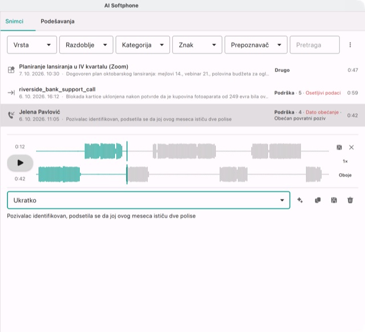Save the summary with the disk icon

point(334,200)
